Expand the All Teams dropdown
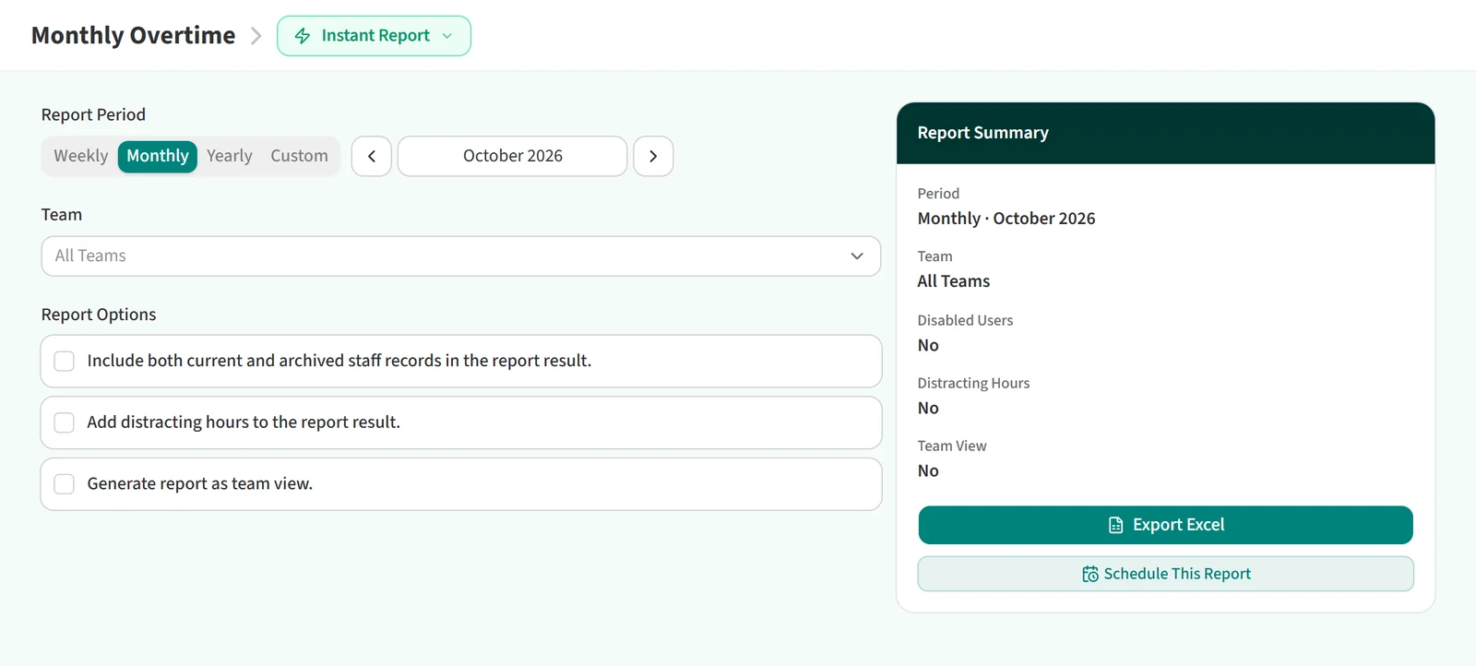Viewport: 1476px width, 666px height. pos(461,256)
